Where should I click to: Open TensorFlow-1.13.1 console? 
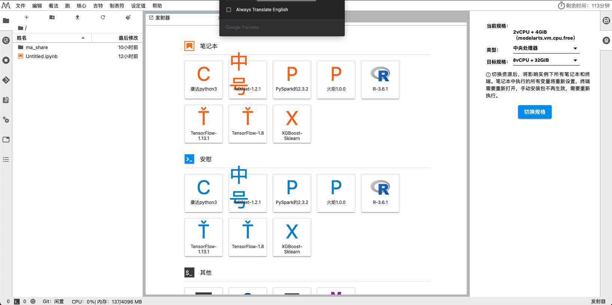point(204,237)
